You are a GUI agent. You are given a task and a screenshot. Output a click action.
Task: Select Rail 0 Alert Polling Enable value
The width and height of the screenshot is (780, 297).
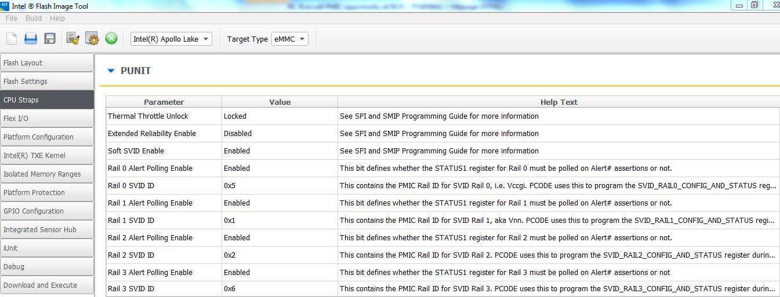tap(280, 168)
